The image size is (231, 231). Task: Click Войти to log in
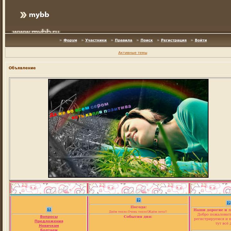point(201,40)
